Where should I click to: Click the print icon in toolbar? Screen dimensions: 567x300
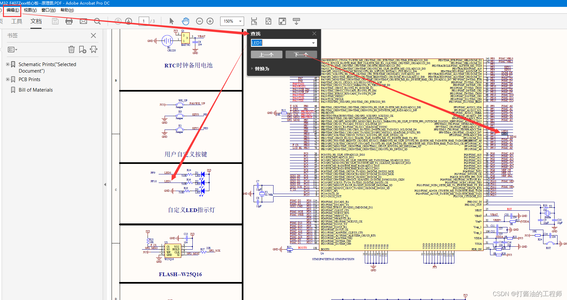click(69, 21)
